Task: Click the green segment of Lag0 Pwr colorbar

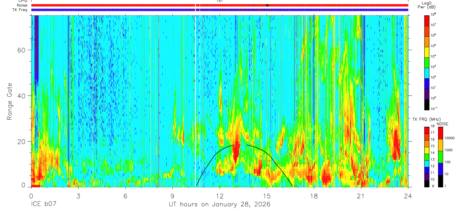Action: 426,62
